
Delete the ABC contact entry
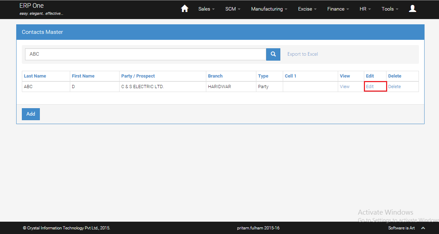pyautogui.click(x=394, y=87)
